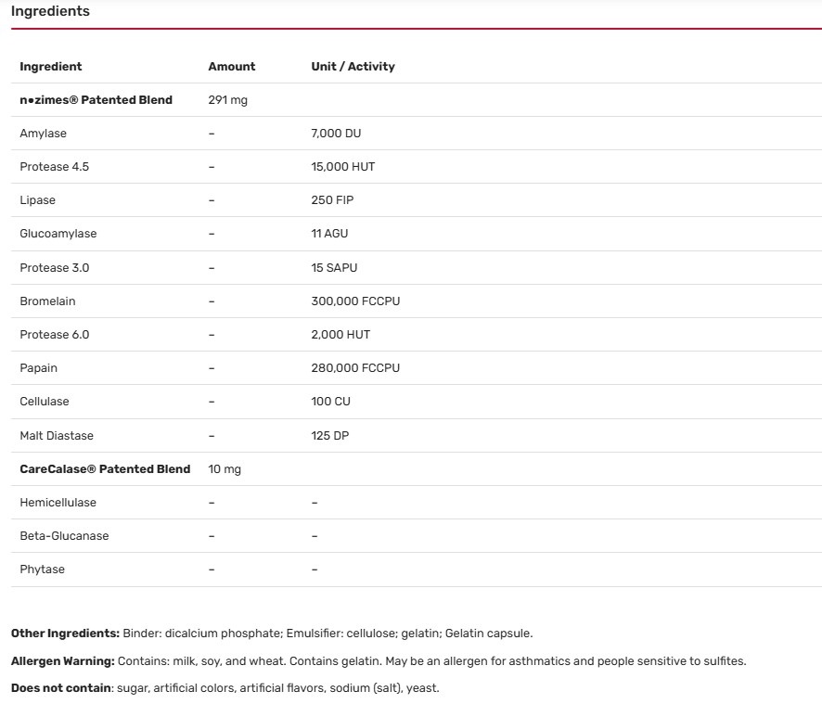
Task: Select the Lipase ingredient row
Action: click(38, 200)
